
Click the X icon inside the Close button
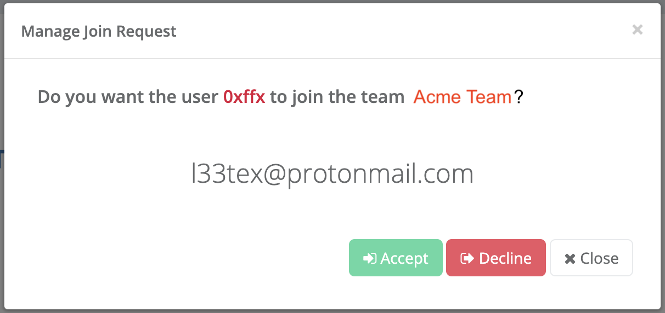[570, 258]
